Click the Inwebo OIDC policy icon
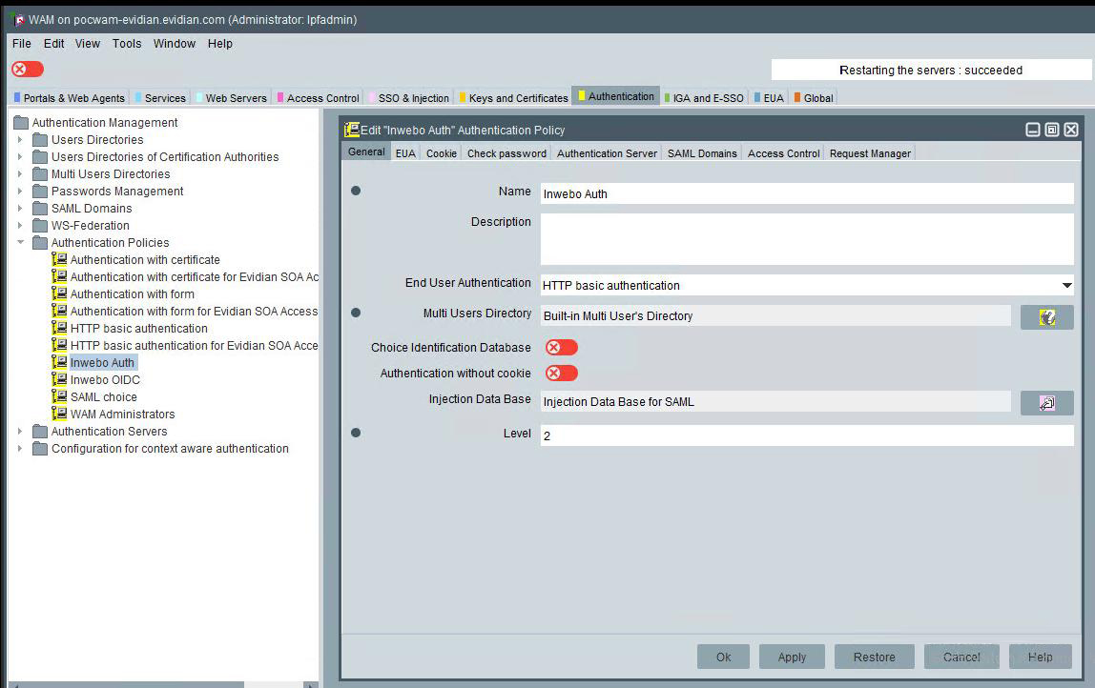 [x=59, y=380]
